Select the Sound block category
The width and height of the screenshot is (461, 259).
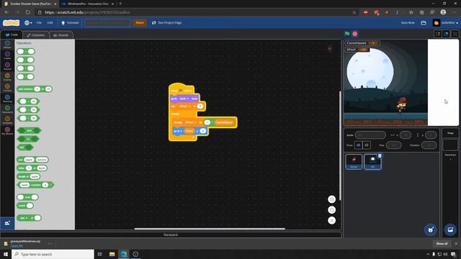[7, 66]
